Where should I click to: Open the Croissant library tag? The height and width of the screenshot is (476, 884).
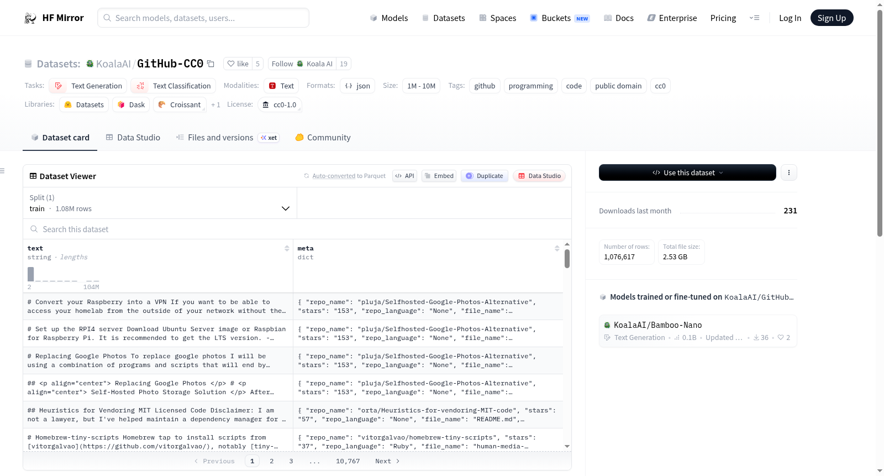point(180,104)
